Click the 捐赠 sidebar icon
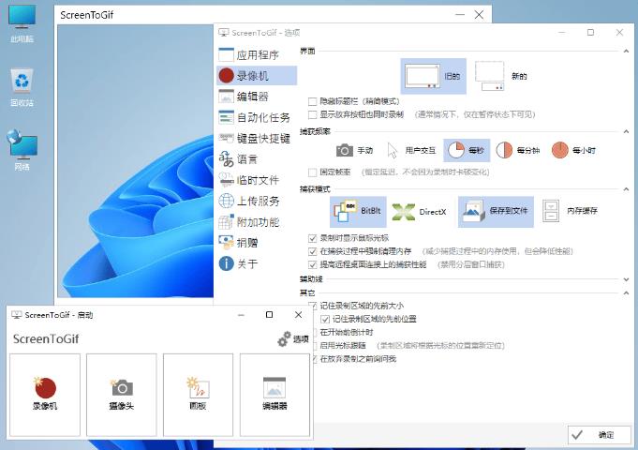638x450 pixels. click(226, 243)
